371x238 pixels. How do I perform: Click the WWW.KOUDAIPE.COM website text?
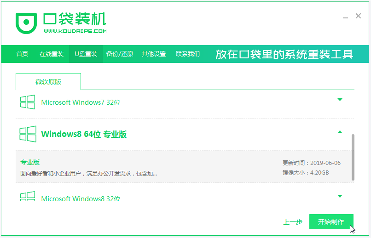point(75,31)
